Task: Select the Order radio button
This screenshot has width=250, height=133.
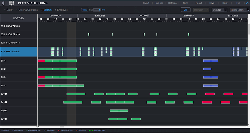Action: (4, 10)
